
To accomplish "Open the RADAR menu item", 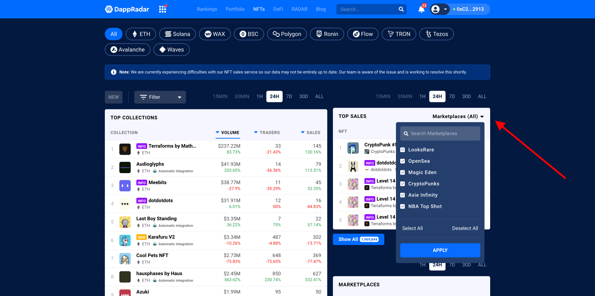I will (x=300, y=9).
